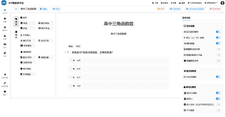The height and width of the screenshot is (117, 226).
Task: Click the person icon in left sidebar
Action: pos(5,36)
